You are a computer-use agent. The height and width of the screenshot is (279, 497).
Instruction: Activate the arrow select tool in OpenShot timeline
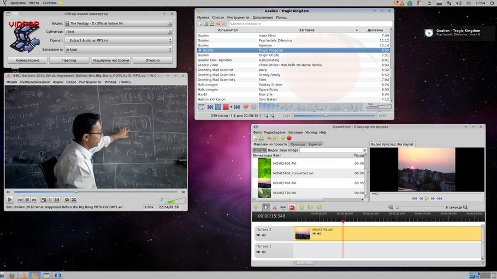coord(265,208)
